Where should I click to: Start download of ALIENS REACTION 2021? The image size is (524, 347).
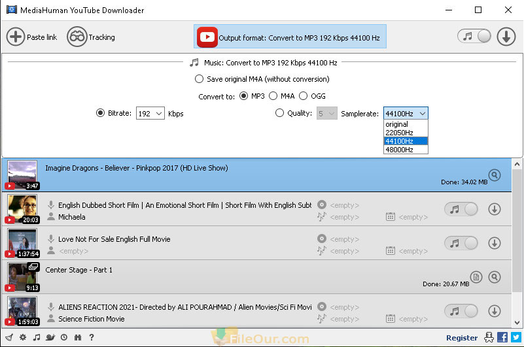pyautogui.click(x=495, y=311)
